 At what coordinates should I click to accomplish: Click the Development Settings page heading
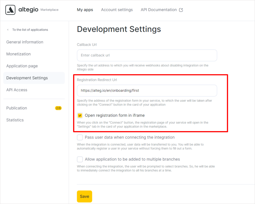point(119,29)
